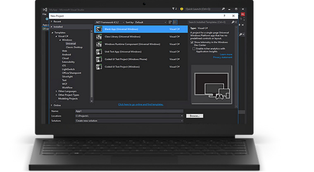Select the Cloud category

[x=65, y=58]
